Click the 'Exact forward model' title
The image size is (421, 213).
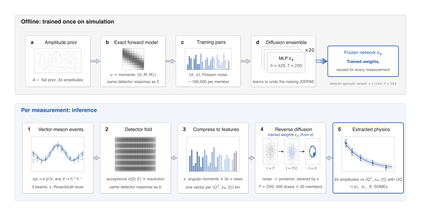point(136,42)
